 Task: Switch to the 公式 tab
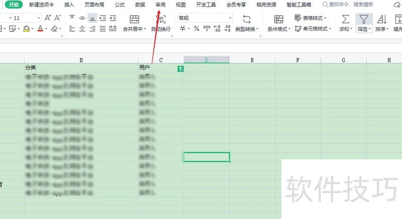click(x=120, y=5)
